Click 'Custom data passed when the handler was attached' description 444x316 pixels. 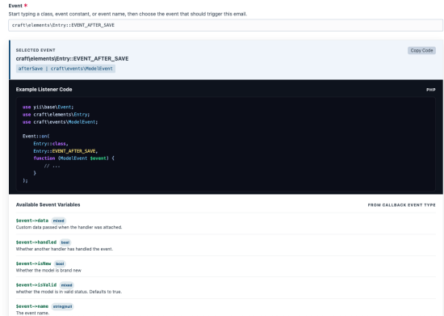(x=69, y=227)
